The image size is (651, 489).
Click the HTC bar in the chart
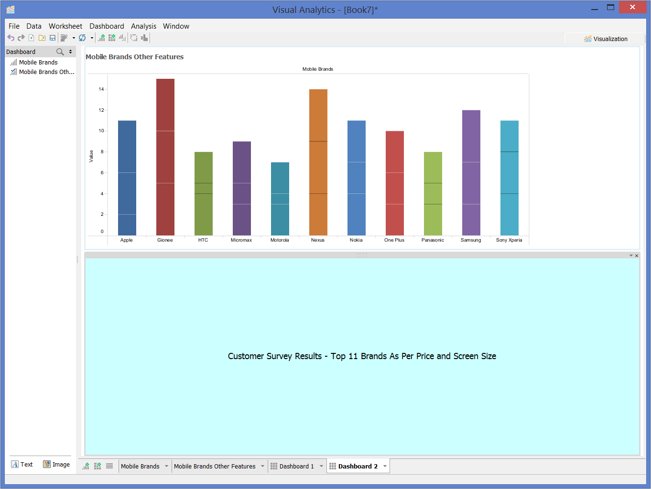[x=204, y=193]
